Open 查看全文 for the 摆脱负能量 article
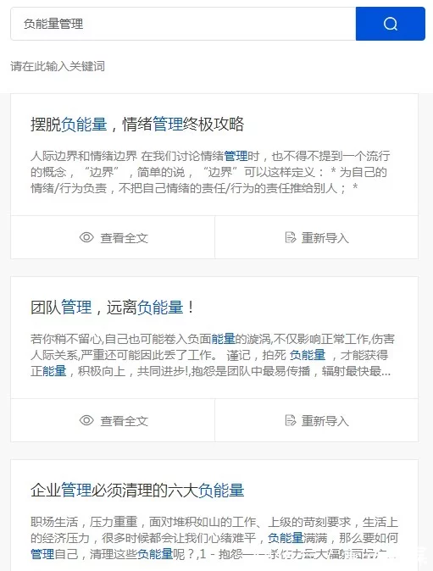 pyautogui.click(x=113, y=237)
